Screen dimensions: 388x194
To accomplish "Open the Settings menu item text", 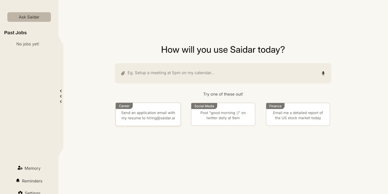I will coord(33,192).
